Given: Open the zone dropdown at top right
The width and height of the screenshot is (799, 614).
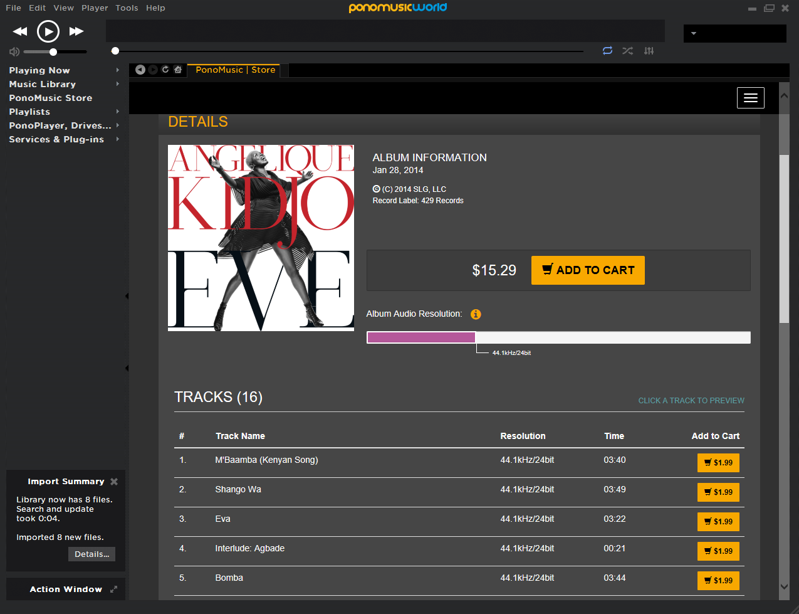Looking at the screenshot, I should click(x=734, y=33).
